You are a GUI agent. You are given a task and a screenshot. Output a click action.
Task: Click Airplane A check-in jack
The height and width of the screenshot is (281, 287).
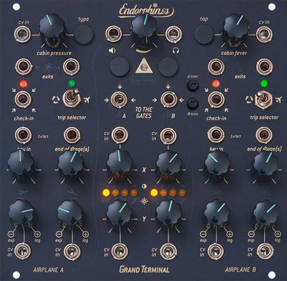tap(23, 99)
